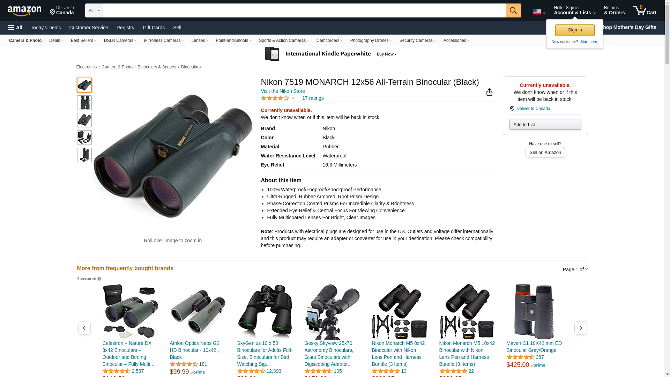The width and height of the screenshot is (670, 377).
Task: Select the second binocular thumbnail image
Action: click(84, 103)
